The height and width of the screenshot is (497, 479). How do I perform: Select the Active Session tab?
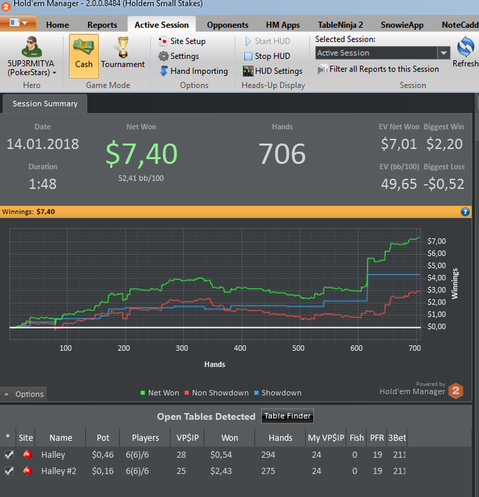162,25
